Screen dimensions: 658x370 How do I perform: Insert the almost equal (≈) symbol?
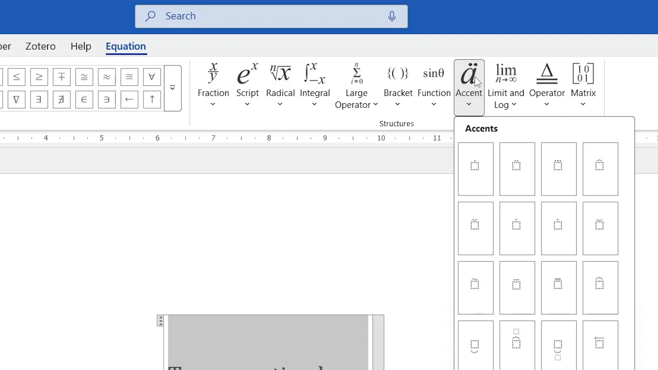click(x=106, y=77)
